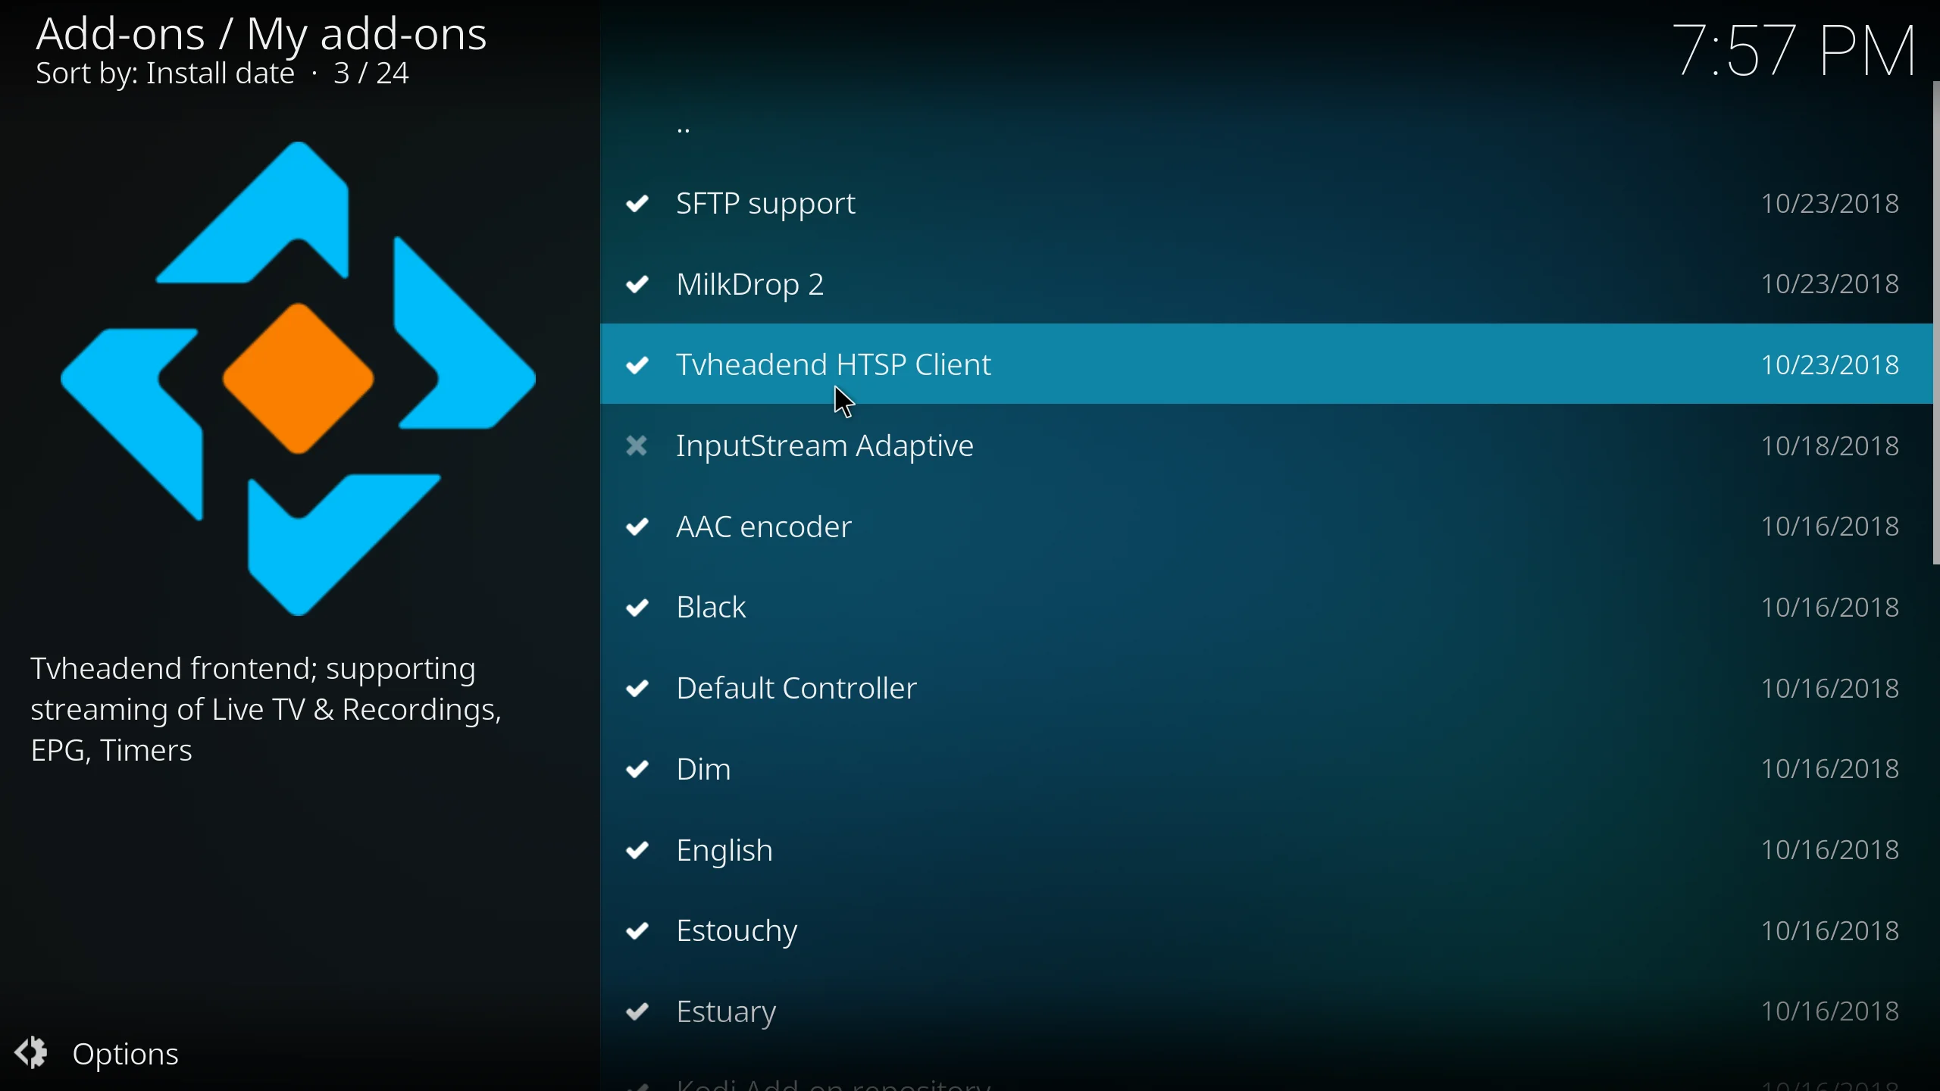Screen dimensions: 1940x1091
Task: Click the disabled X icon beside InputStream Adaptive
Action: 638,447
